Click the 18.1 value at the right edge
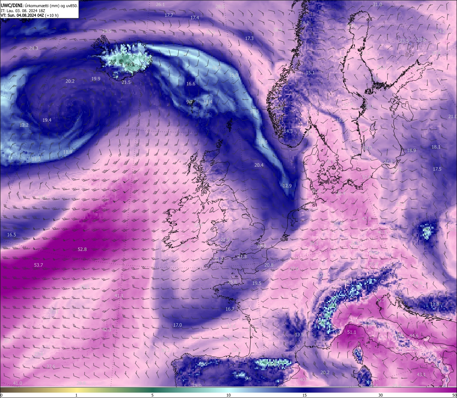The image size is (457, 398). (x=436, y=147)
